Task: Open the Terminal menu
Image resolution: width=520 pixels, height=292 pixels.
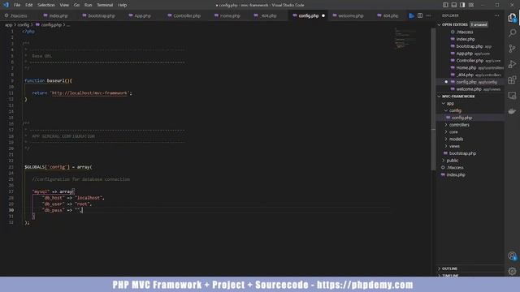Action: (105, 5)
